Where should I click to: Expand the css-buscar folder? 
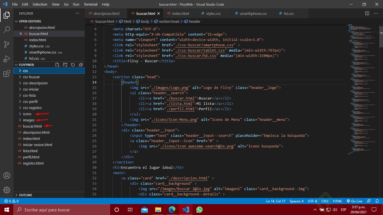tap(49, 77)
